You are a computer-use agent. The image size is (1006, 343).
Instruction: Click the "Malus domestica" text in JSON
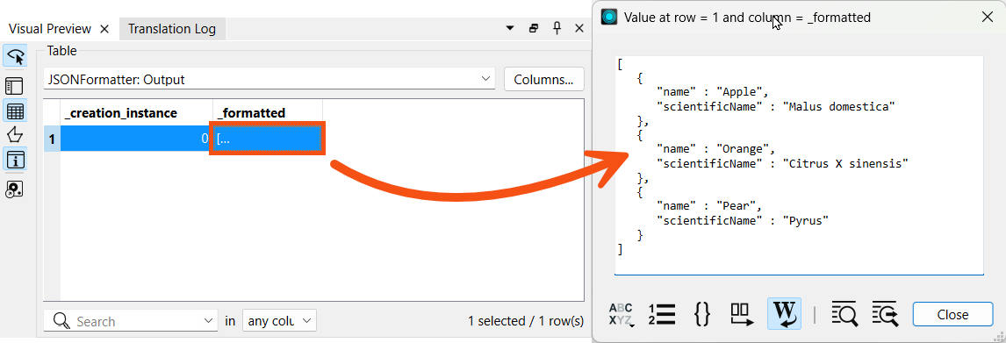pos(839,106)
